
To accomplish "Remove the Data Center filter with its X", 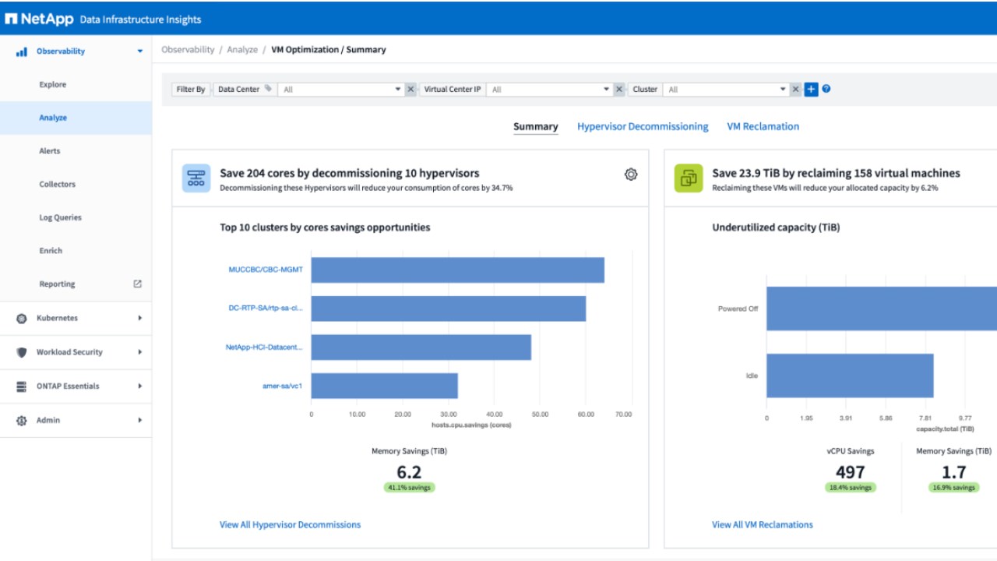I will pos(410,90).
